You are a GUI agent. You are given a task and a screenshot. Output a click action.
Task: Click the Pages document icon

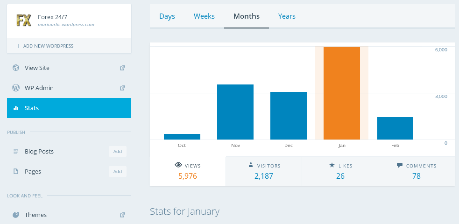[16, 171]
